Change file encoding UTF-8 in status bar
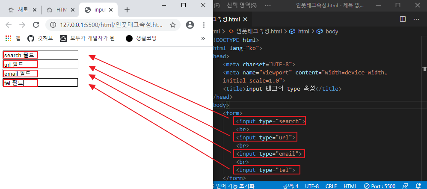Screen dimensions: 427x189 [312, 186]
